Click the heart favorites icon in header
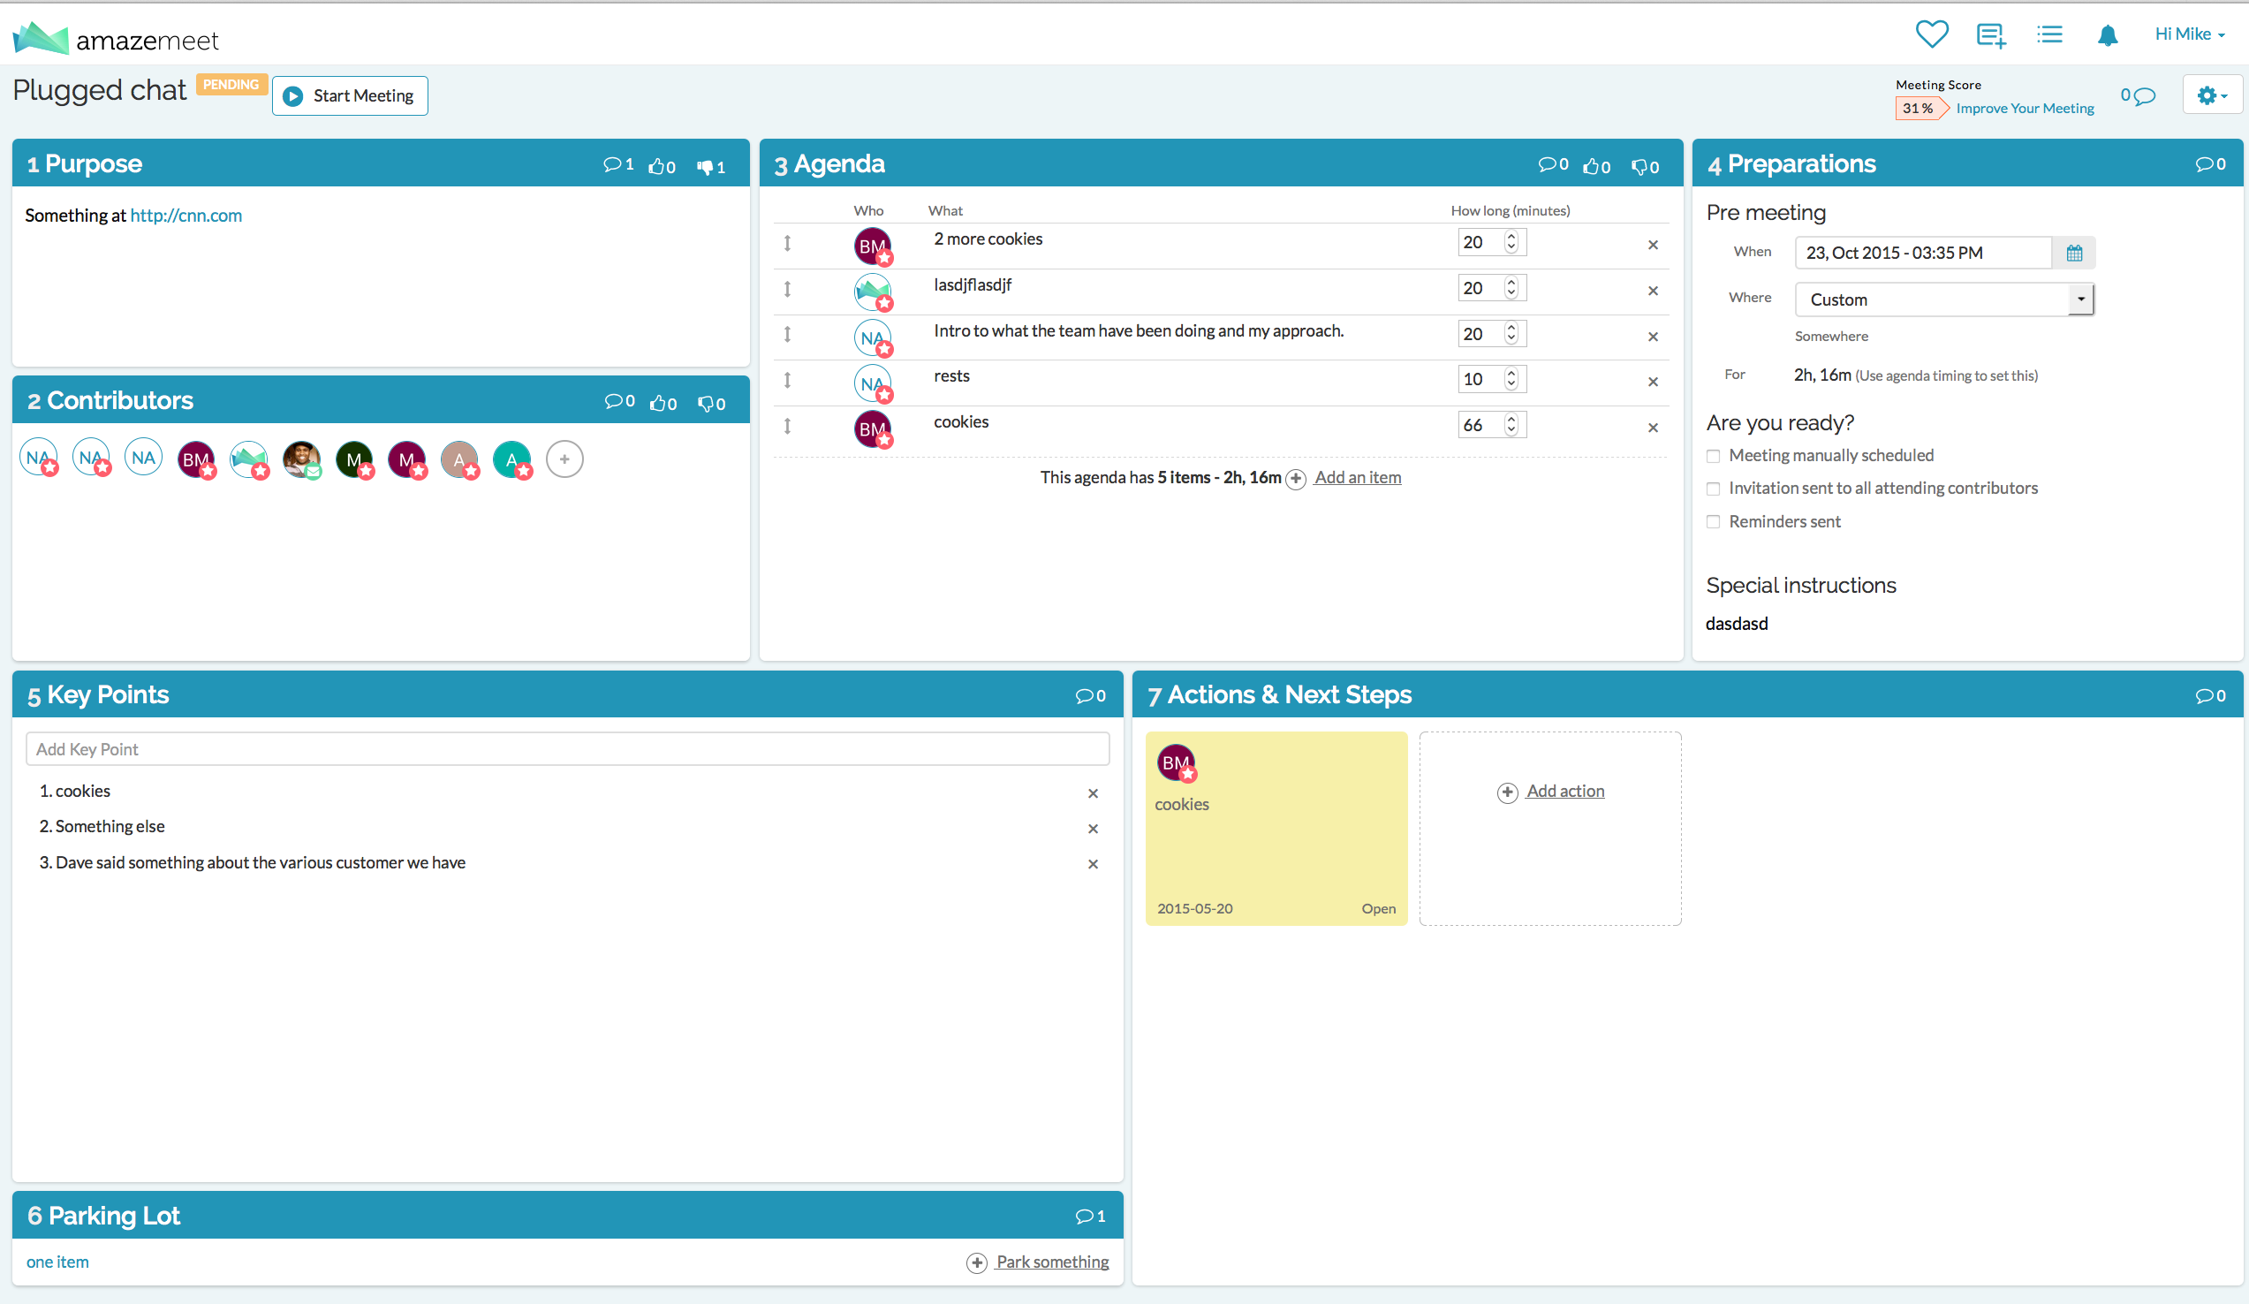Image resolution: width=2249 pixels, height=1304 pixels. coord(1931,34)
